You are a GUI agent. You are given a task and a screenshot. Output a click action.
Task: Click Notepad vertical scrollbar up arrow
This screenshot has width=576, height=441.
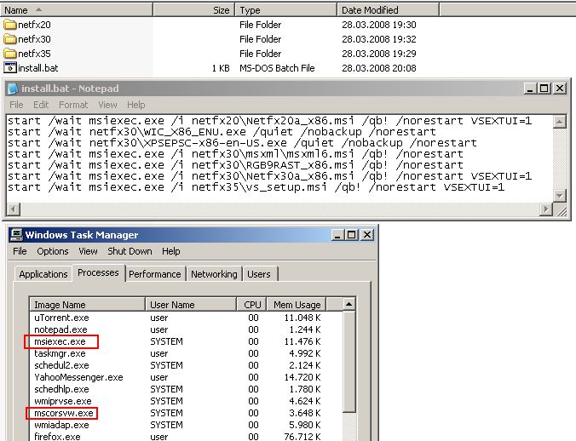click(559, 122)
